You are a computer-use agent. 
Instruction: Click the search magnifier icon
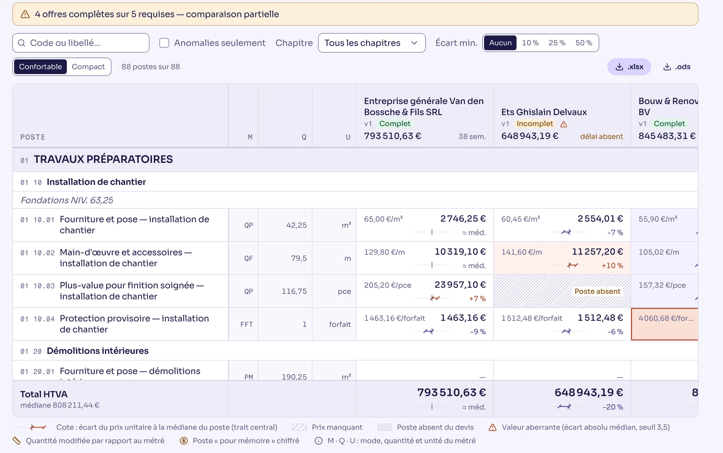pyautogui.click(x=22, y=43)
